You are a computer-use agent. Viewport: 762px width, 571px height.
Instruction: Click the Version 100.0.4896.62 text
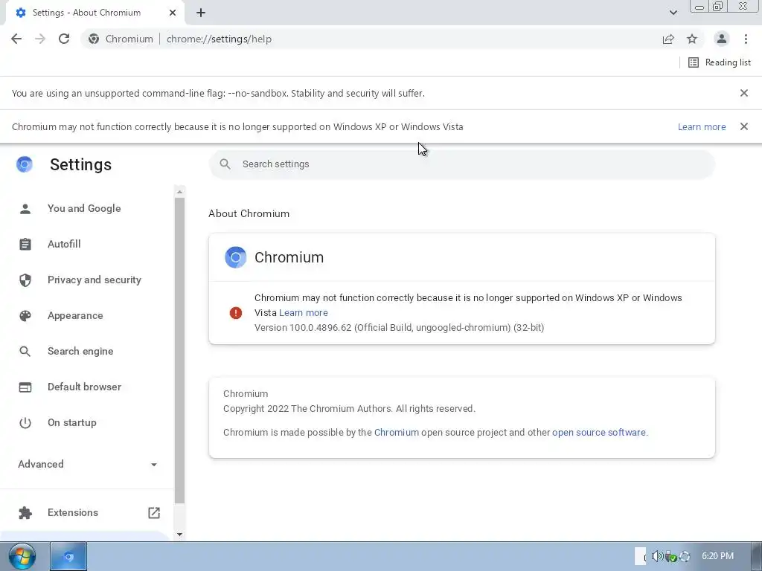pyautogui.click(x=399, y=327)
